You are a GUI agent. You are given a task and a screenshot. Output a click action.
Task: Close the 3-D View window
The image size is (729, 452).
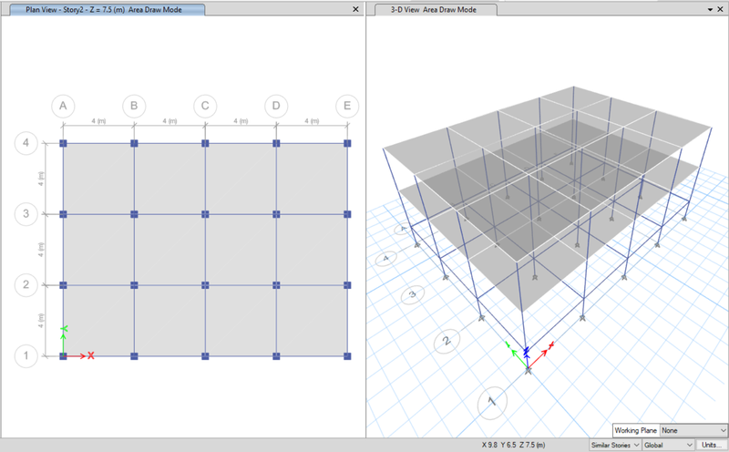pyautogui.click(x=720, y=9)
